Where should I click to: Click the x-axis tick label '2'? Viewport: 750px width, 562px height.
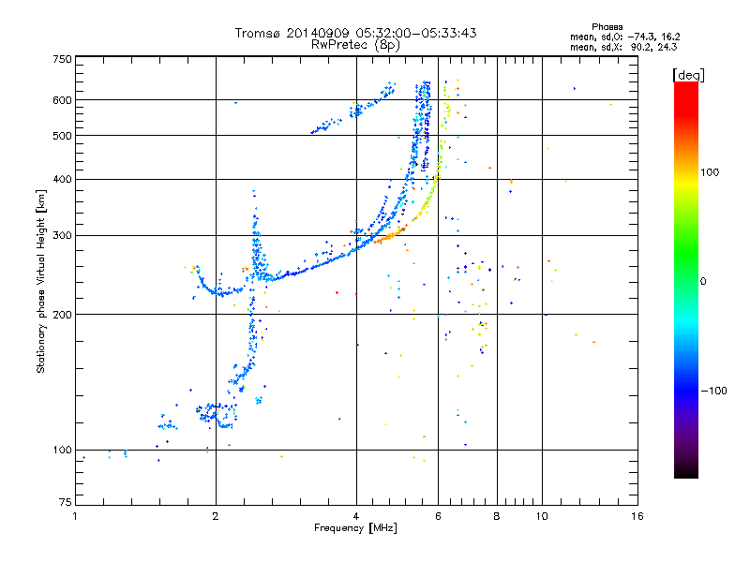[216, 516]
